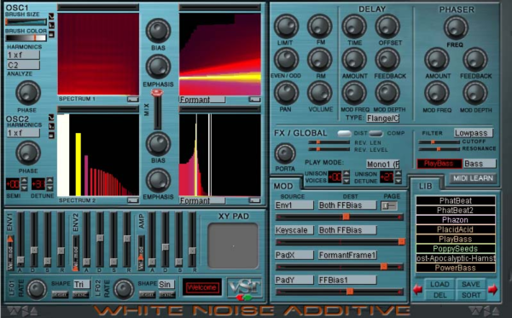Switch to the MOD tab
Image resolution: width=512 pixels, height=318 pixels.
point(283,186)
